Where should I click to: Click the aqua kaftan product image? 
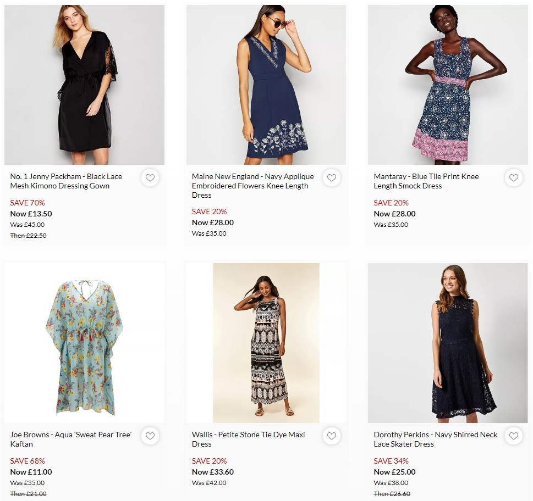84,342
